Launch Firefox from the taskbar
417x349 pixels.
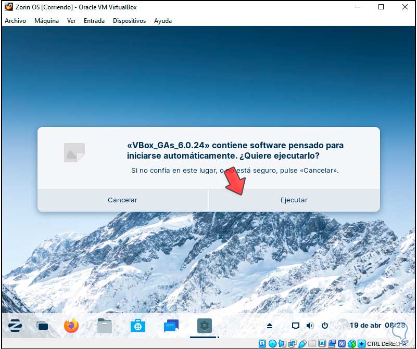click(71, 326)
